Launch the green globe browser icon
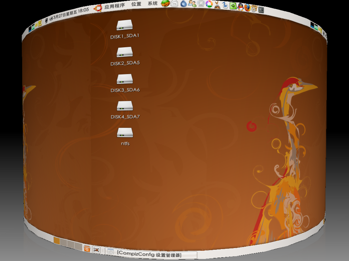 point(165,3)
